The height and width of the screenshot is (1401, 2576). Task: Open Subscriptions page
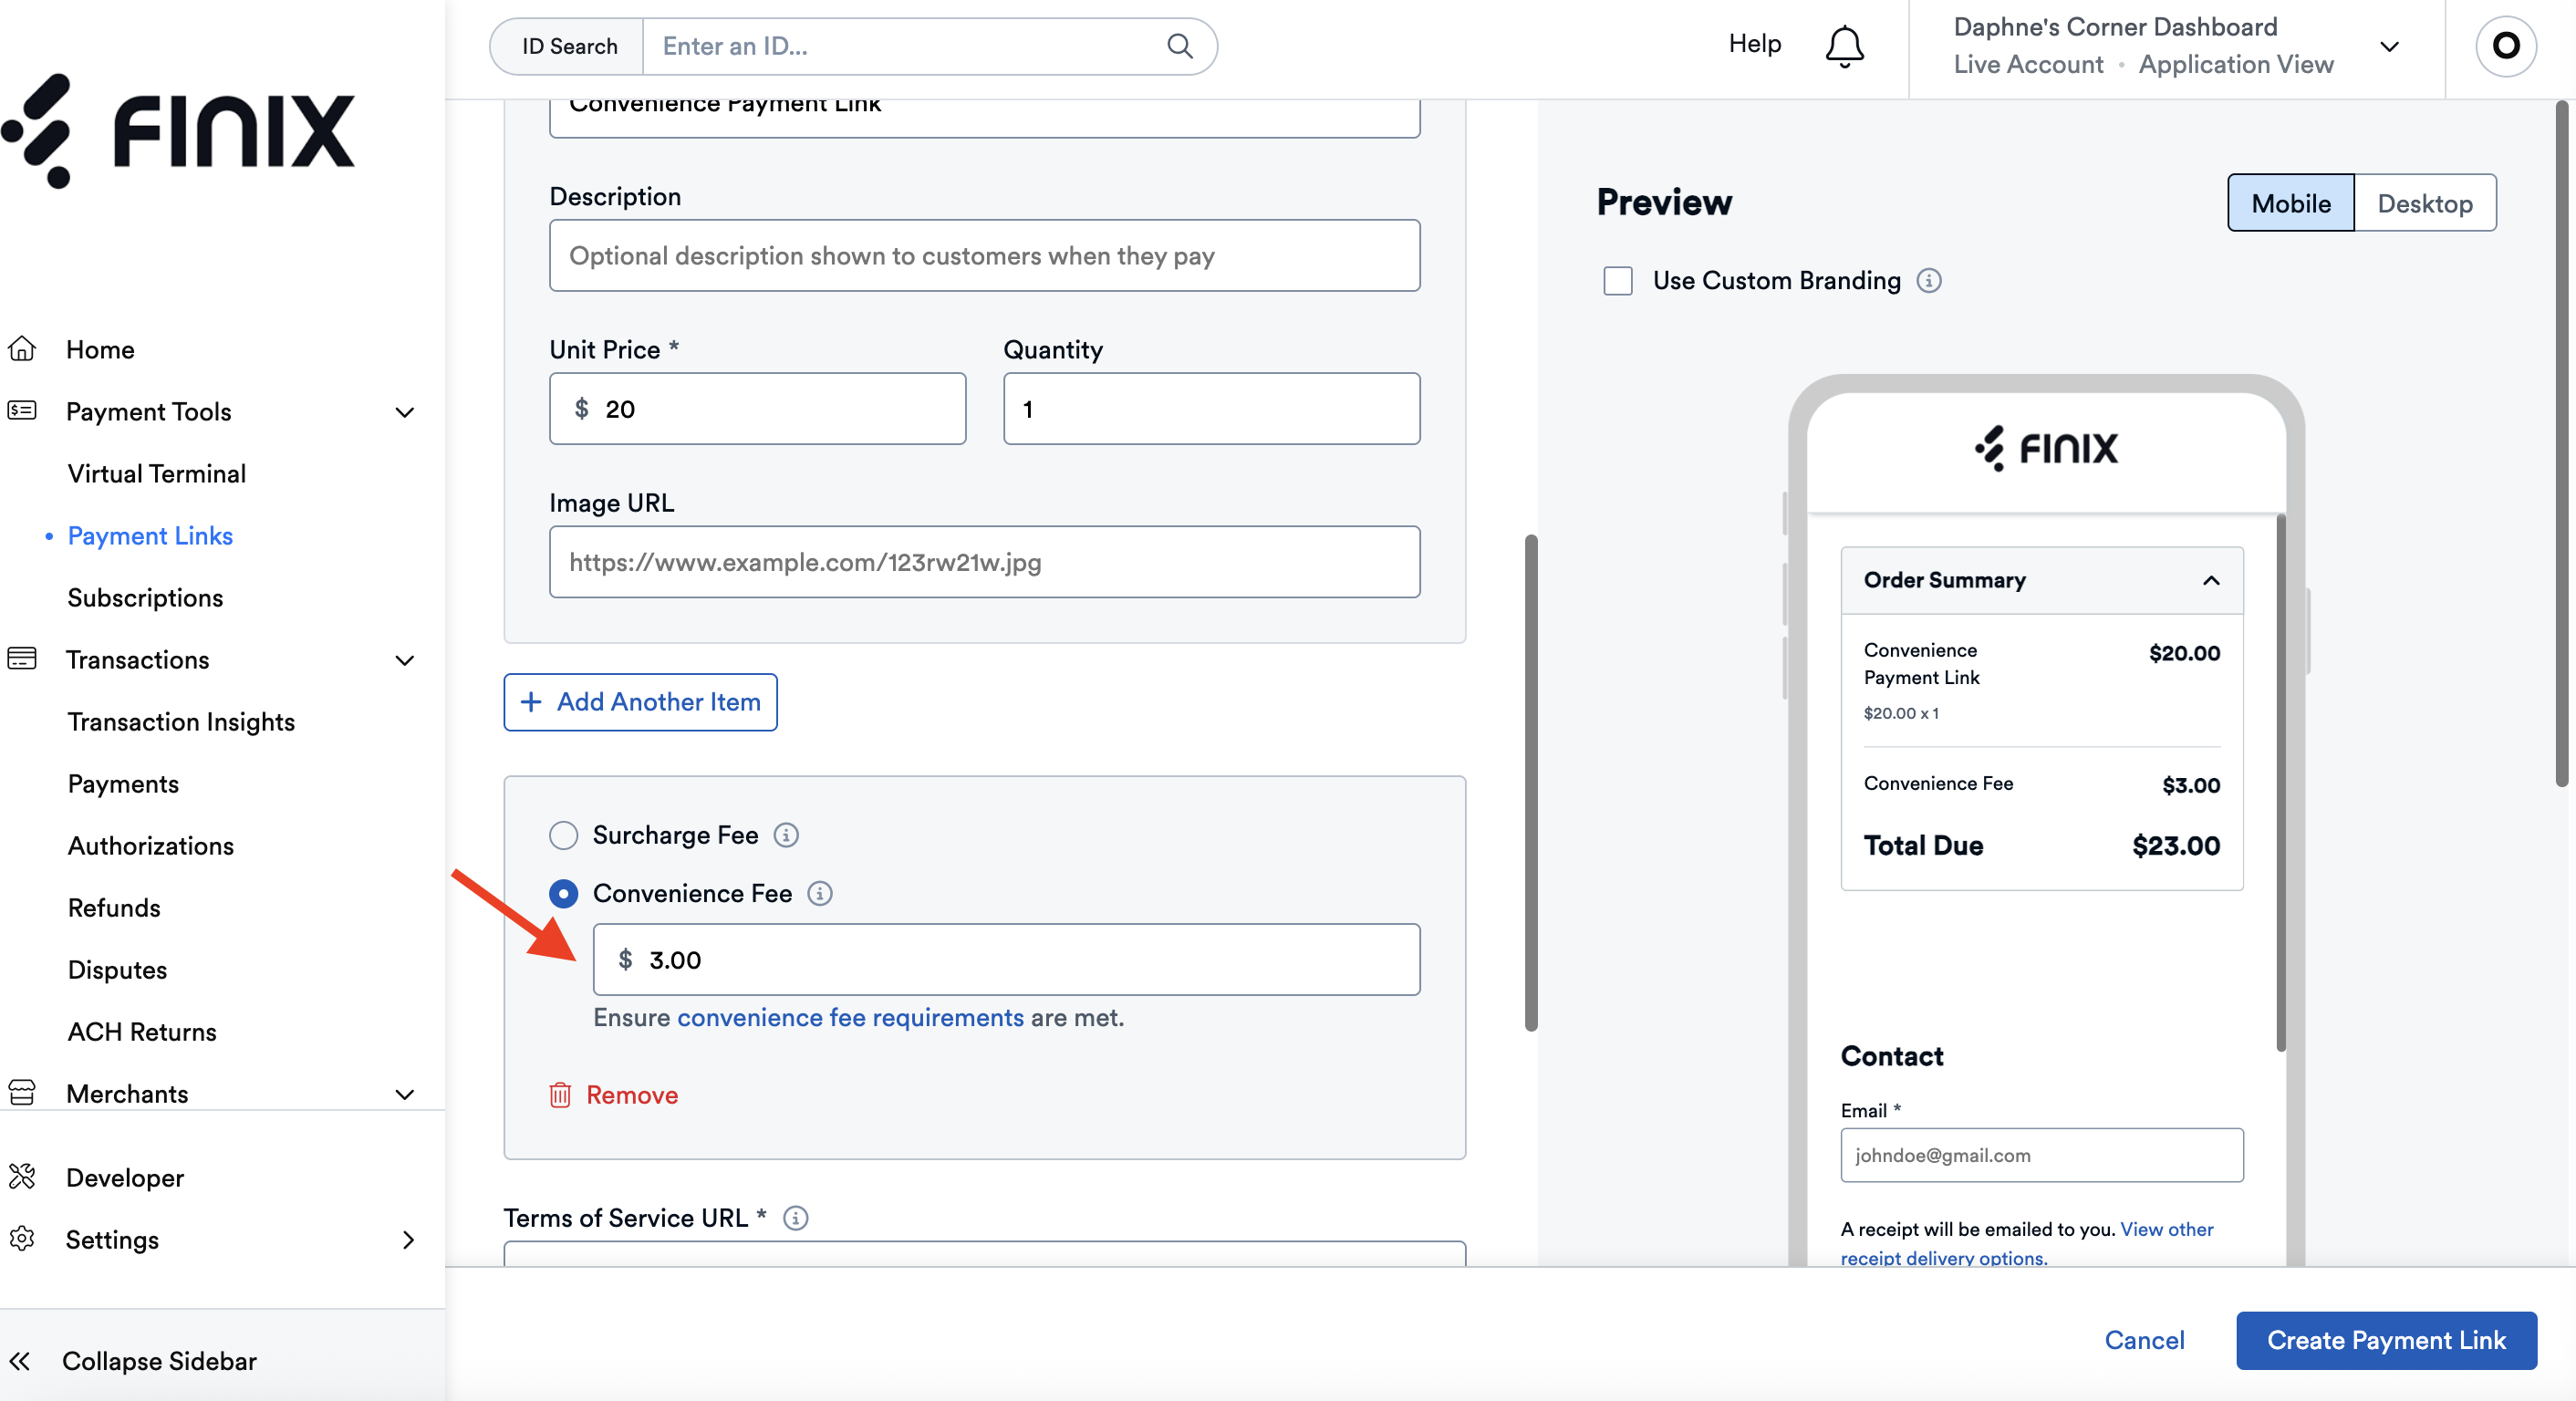click(145, 597)
